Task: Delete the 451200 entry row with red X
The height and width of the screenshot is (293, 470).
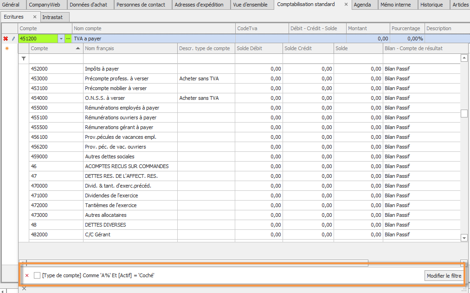Action: 6,39
